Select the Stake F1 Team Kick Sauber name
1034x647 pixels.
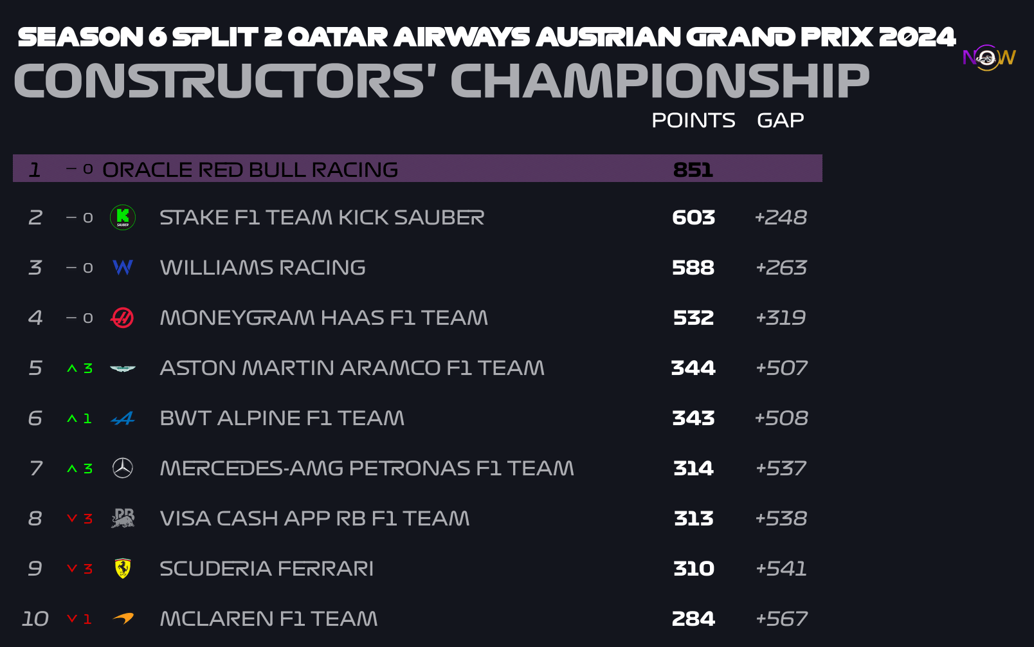322,217
